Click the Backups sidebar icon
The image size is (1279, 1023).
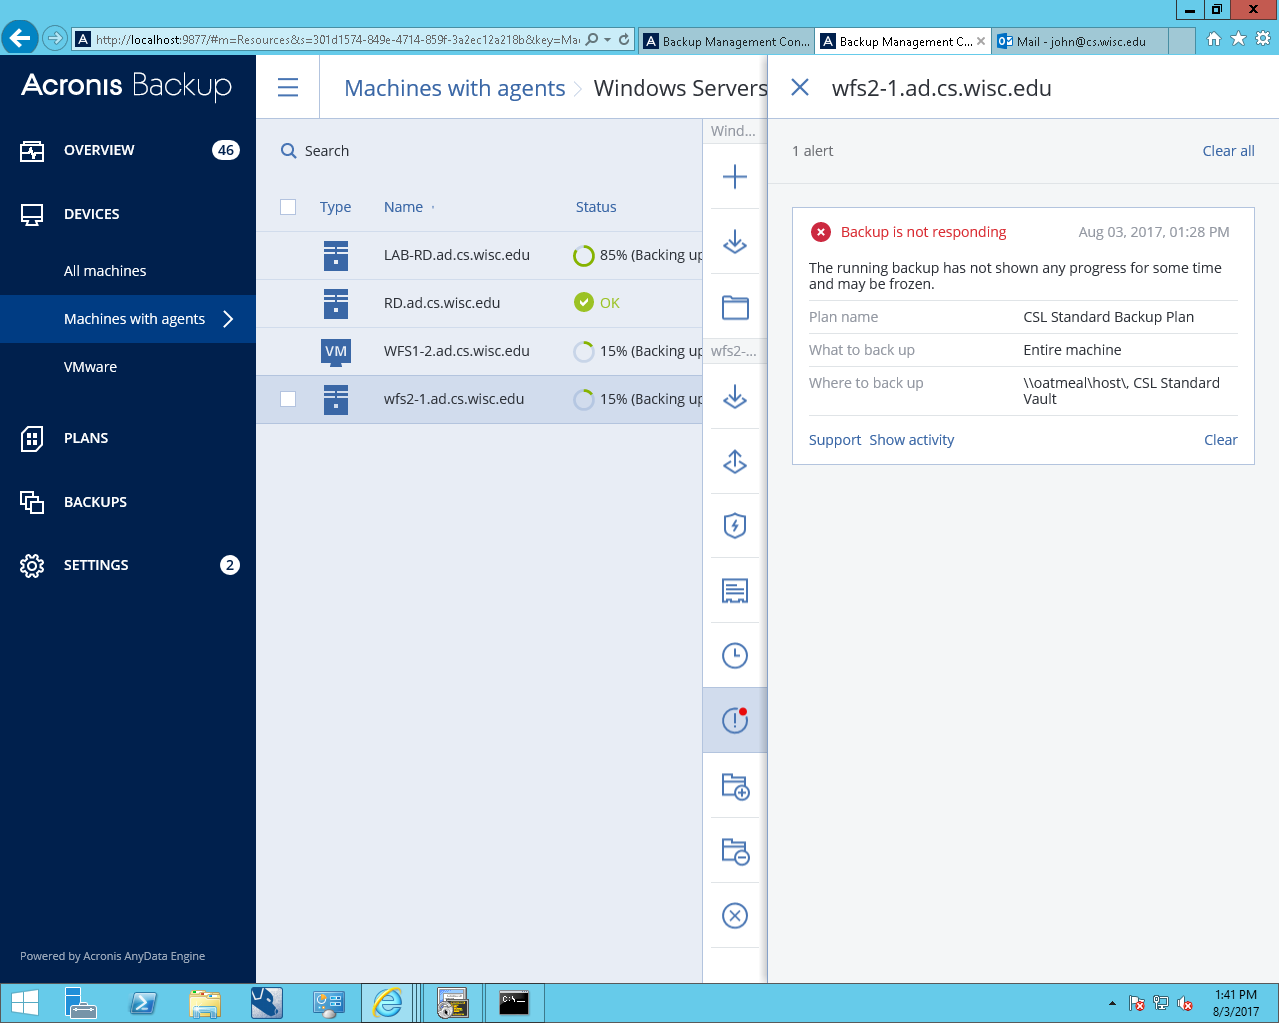coord(32,502)
